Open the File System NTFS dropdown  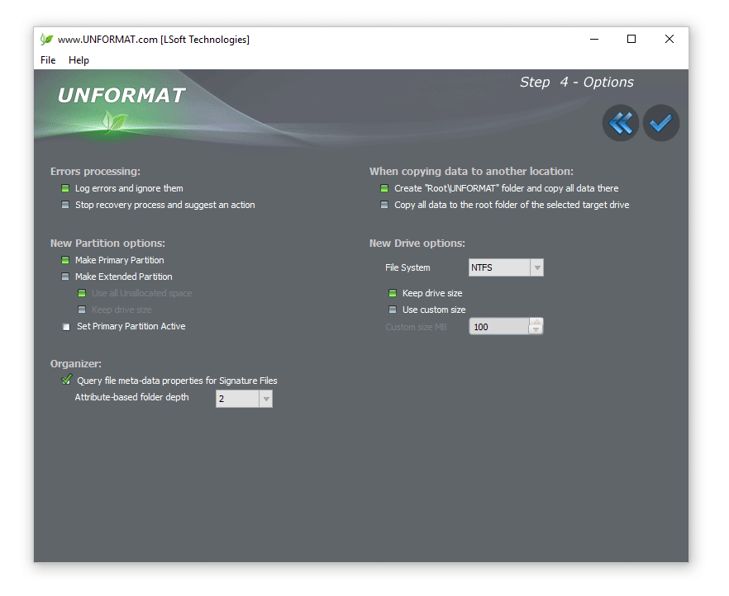pos(506,267)
